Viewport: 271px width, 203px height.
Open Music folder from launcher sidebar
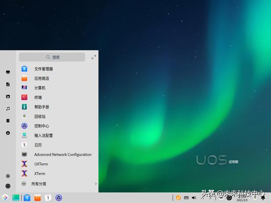pyautogui.click(x=8, y=109)
